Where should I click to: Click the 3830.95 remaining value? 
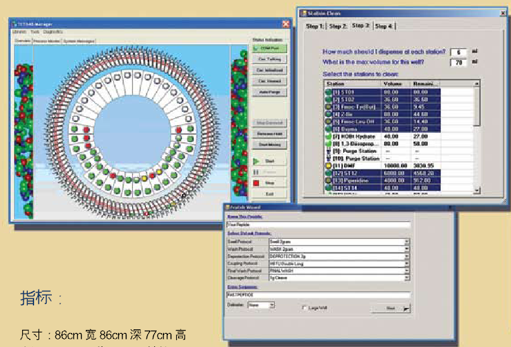pyautogui.click(x=424, y=166)
